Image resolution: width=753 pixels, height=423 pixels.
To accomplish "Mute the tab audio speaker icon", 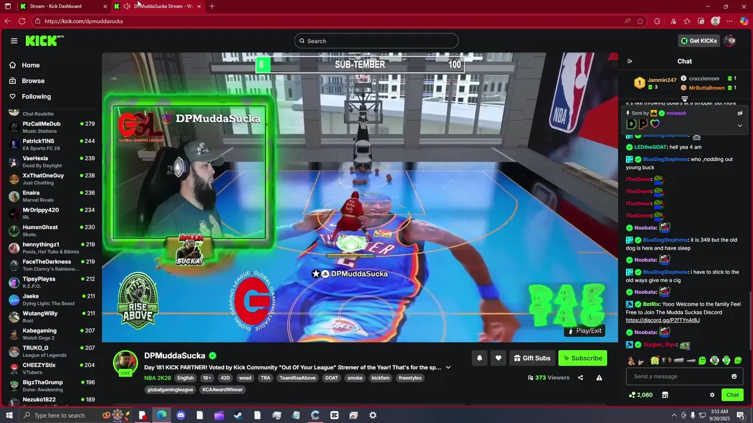I will point(126,6).
